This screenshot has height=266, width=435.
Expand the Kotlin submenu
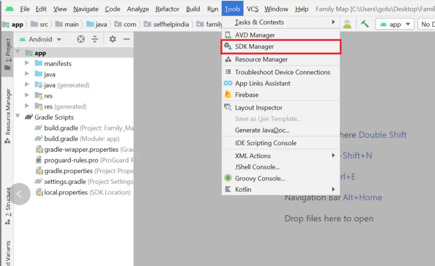tap(333, 190)
